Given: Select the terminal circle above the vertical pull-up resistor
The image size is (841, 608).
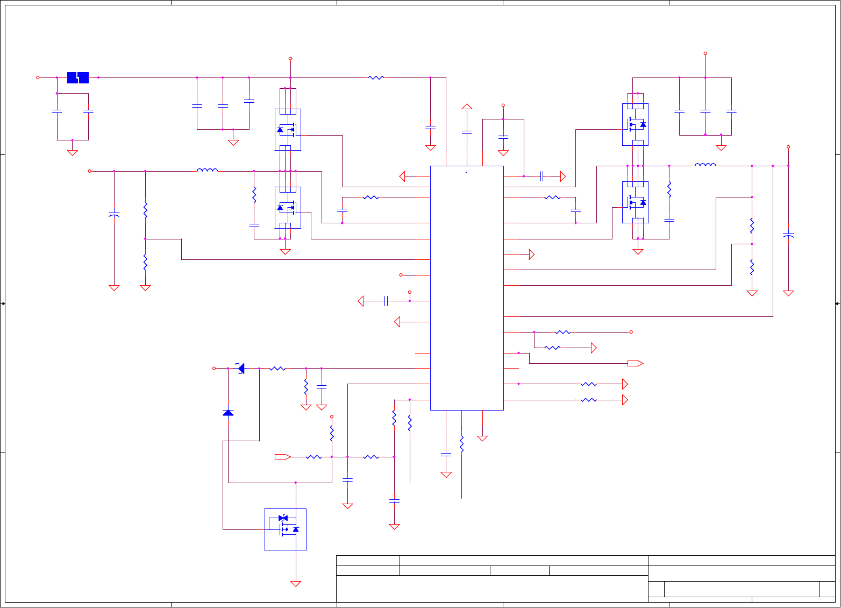Looking at the screenshot, I should click(x=332, y=416).
